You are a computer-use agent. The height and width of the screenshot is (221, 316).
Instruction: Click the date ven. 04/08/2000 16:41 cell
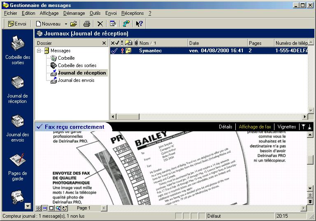216,51
